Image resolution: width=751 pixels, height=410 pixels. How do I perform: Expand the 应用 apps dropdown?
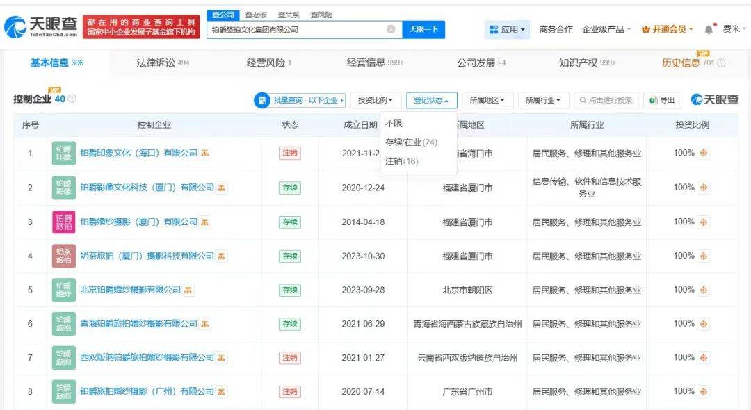coord(508,29)
